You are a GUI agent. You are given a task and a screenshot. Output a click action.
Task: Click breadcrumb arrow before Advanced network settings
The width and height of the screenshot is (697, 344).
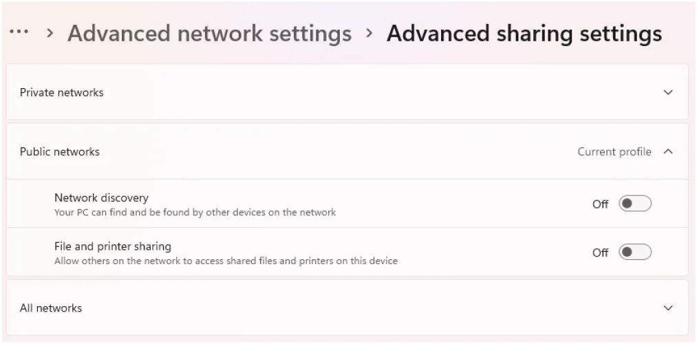click(50, 32)
